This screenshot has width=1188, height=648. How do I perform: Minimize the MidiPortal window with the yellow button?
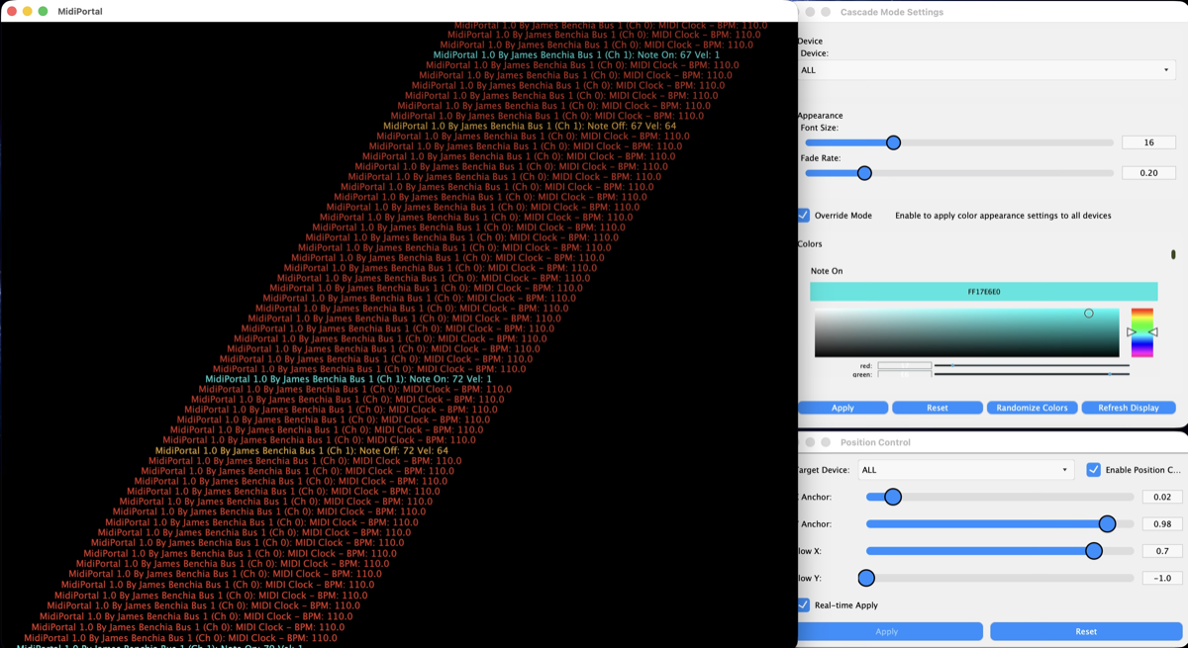pos(28,11)
